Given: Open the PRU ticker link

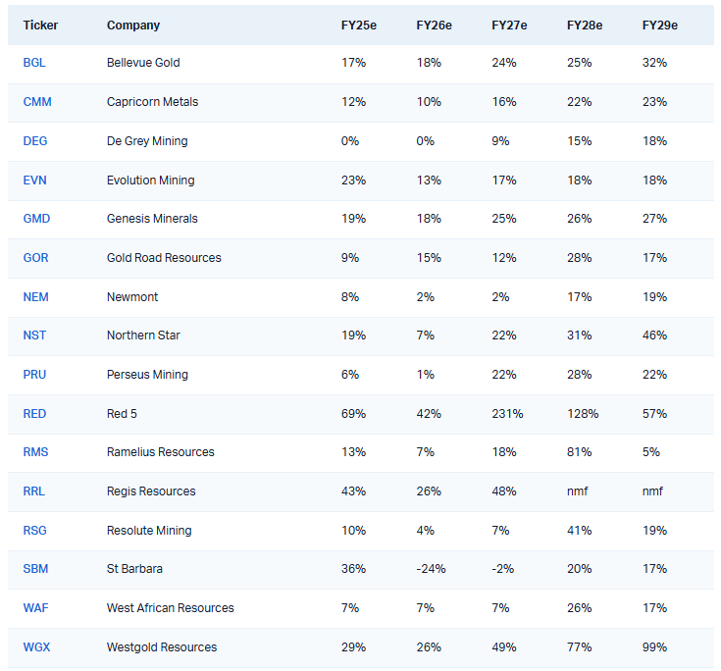Looking at the screenshot, I should pyautogui.click(x=35, y=375).
